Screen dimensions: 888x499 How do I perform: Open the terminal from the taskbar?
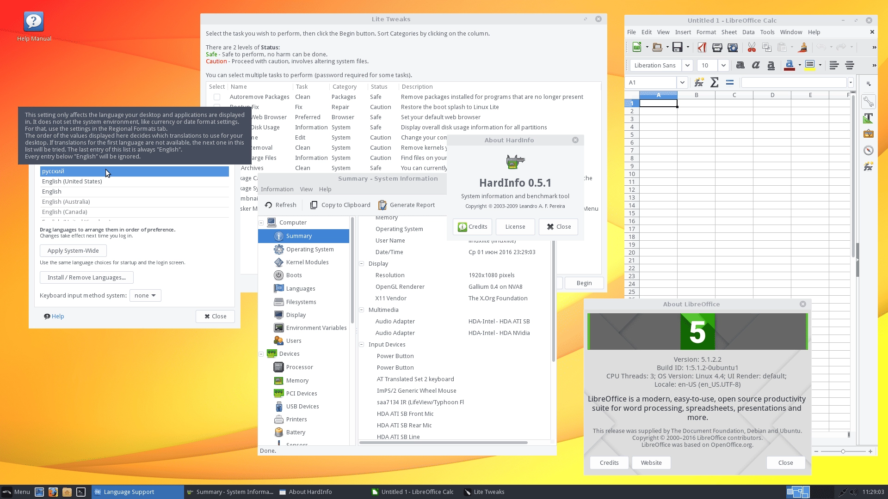pyautogui.click(x=81, y=492)
